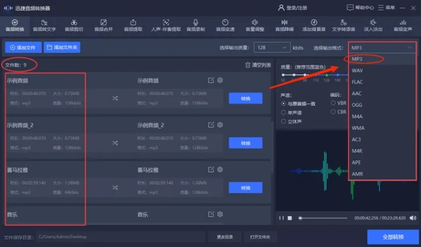Screen dimensions: 421x247
Task: Convert 示例音频_2 with its 转换 button
Action: click(245, 143)
